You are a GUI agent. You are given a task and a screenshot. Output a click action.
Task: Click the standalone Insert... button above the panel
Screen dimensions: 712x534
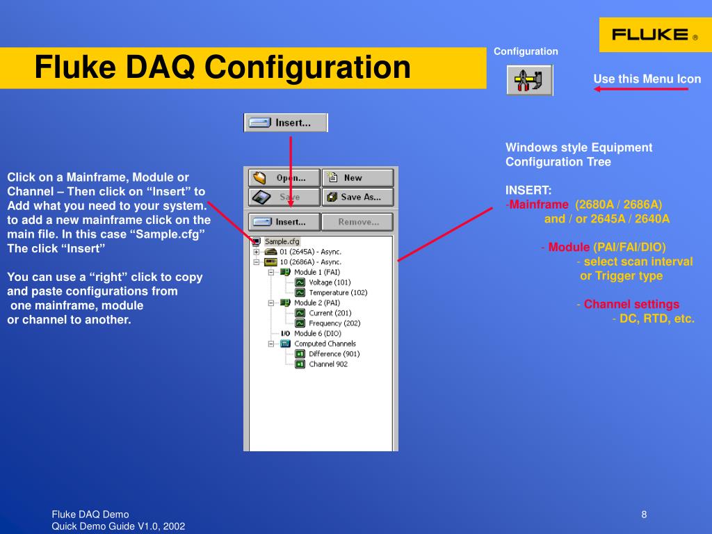tap(286, 122)
